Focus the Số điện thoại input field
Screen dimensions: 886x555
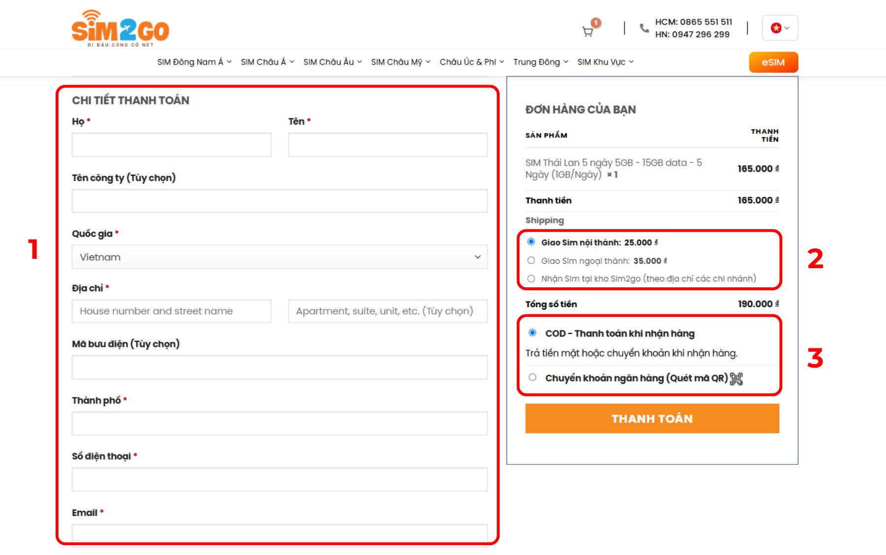click(x=280, y=480)
